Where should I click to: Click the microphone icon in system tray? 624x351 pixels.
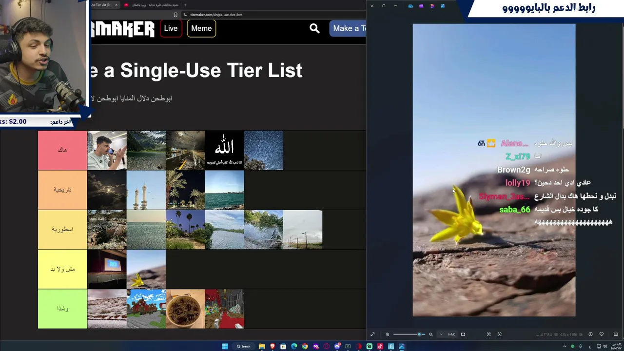[x=581, y=347]
